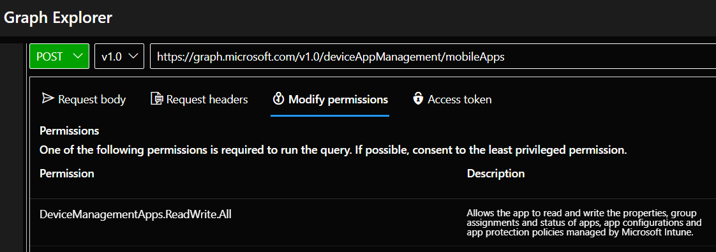Click the Request body send icon

coord(47,99)
